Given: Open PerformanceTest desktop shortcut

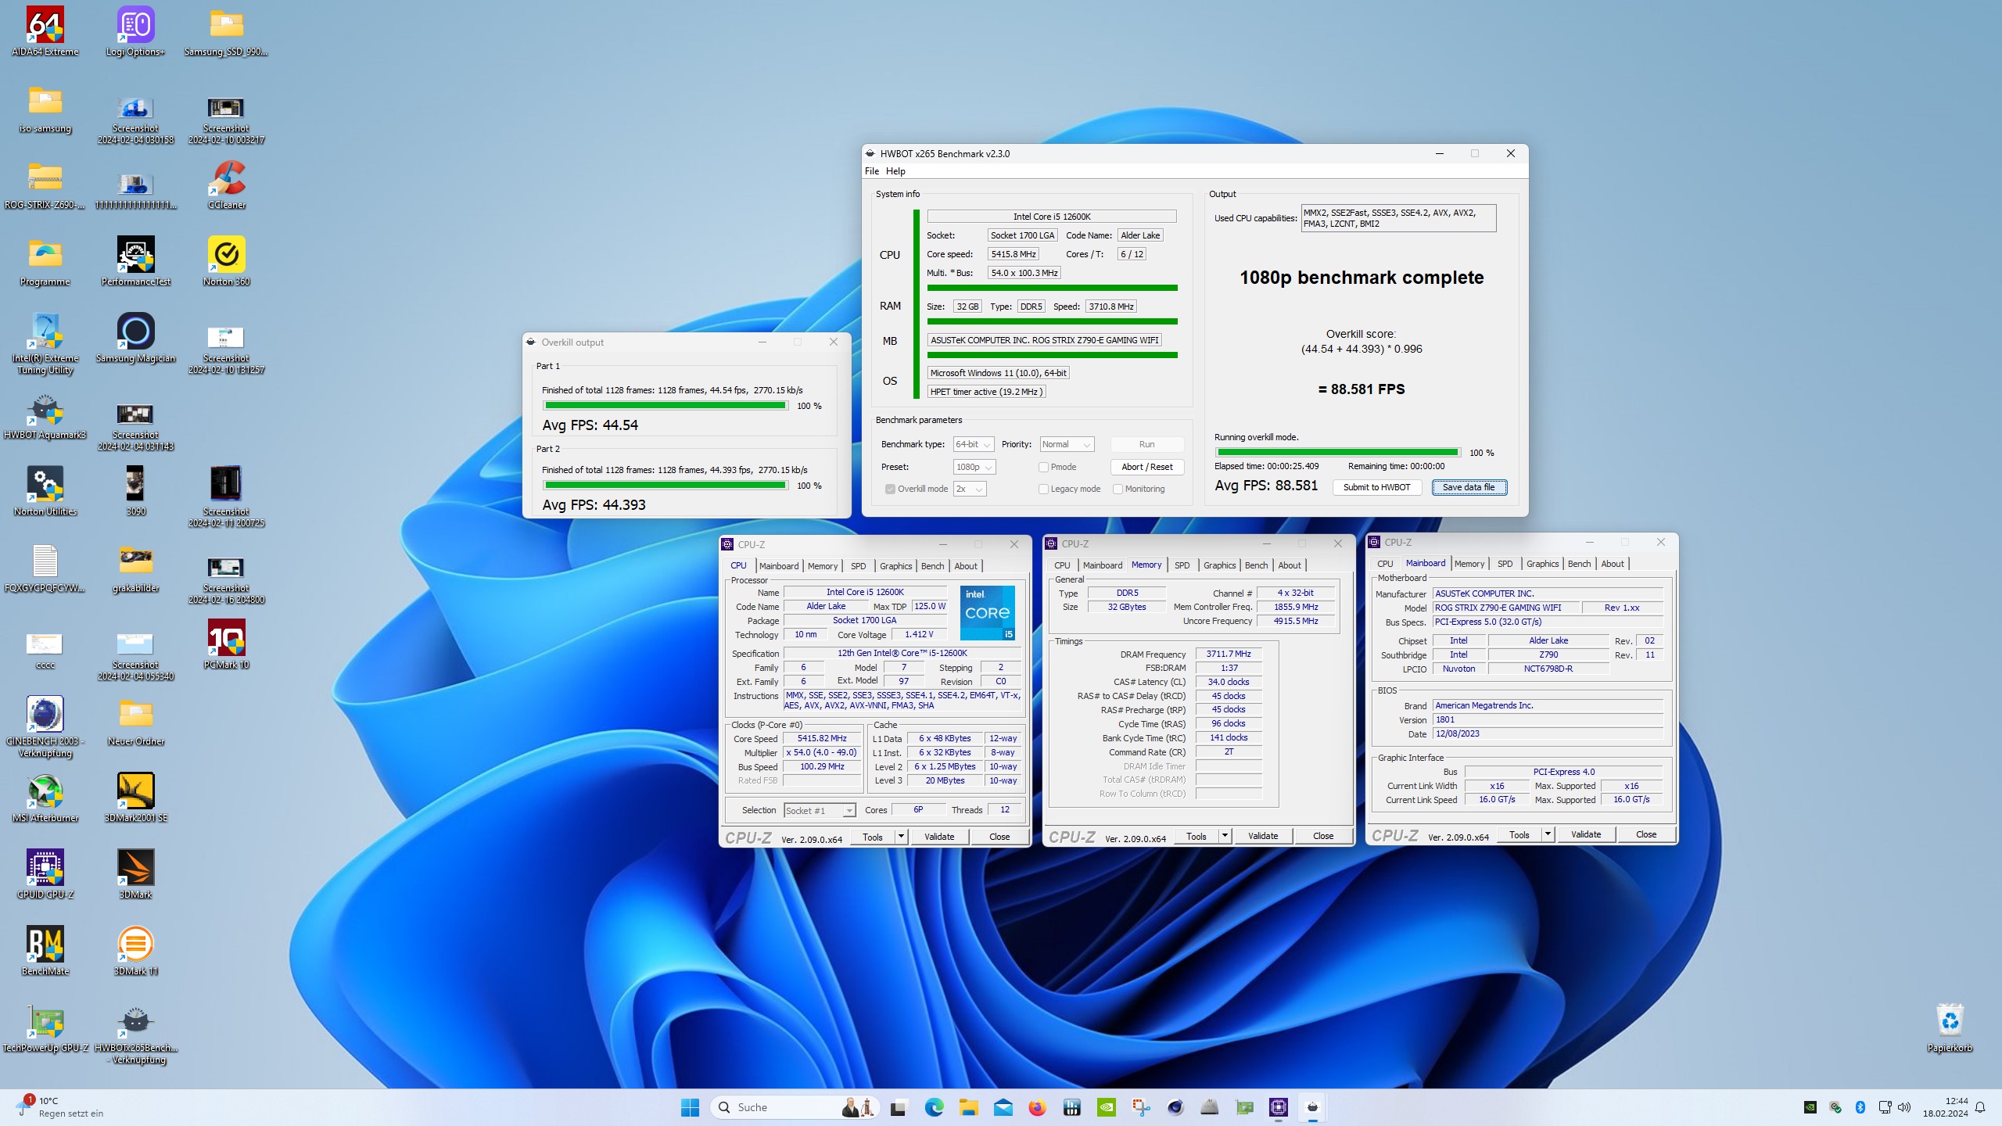Looking at the screenshot, I should pos(136,262).
